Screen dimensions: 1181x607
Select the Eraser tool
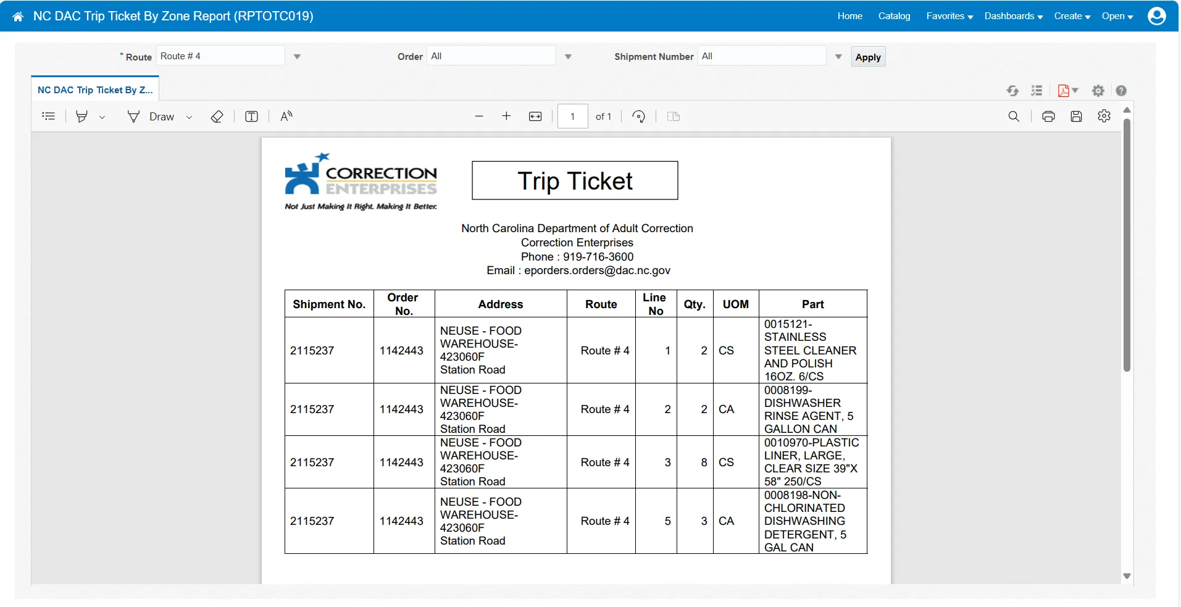(x=217, y=117)
